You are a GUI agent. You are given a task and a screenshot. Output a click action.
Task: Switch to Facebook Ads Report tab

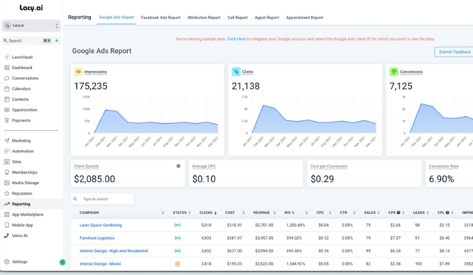[161, 17]
